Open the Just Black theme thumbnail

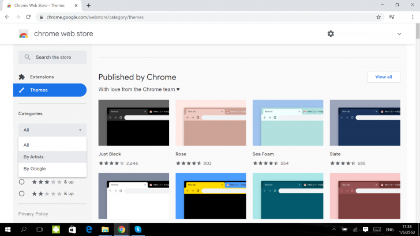(x=134, y=123)
